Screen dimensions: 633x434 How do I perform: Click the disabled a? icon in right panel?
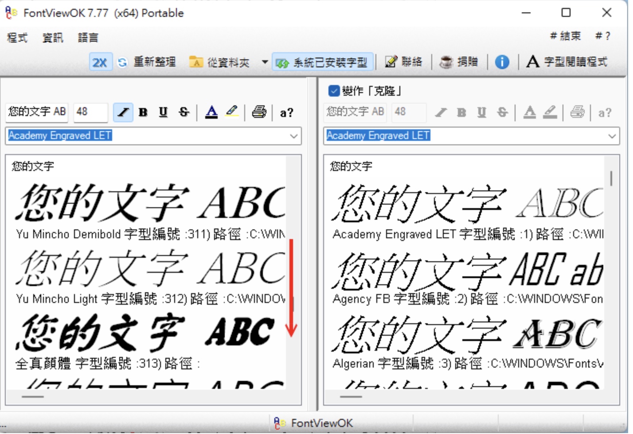point(605,113)
